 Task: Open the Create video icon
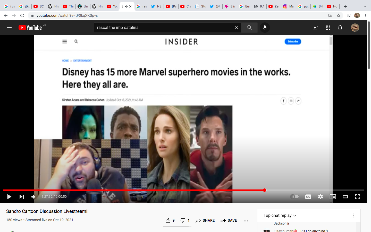pos(315,28)
